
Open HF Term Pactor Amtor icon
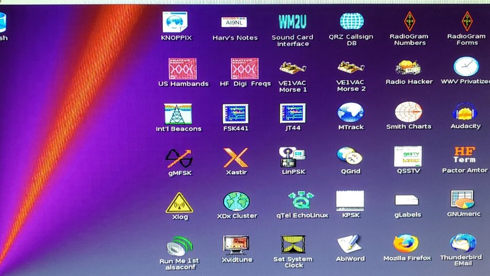(x=465, y=155)
